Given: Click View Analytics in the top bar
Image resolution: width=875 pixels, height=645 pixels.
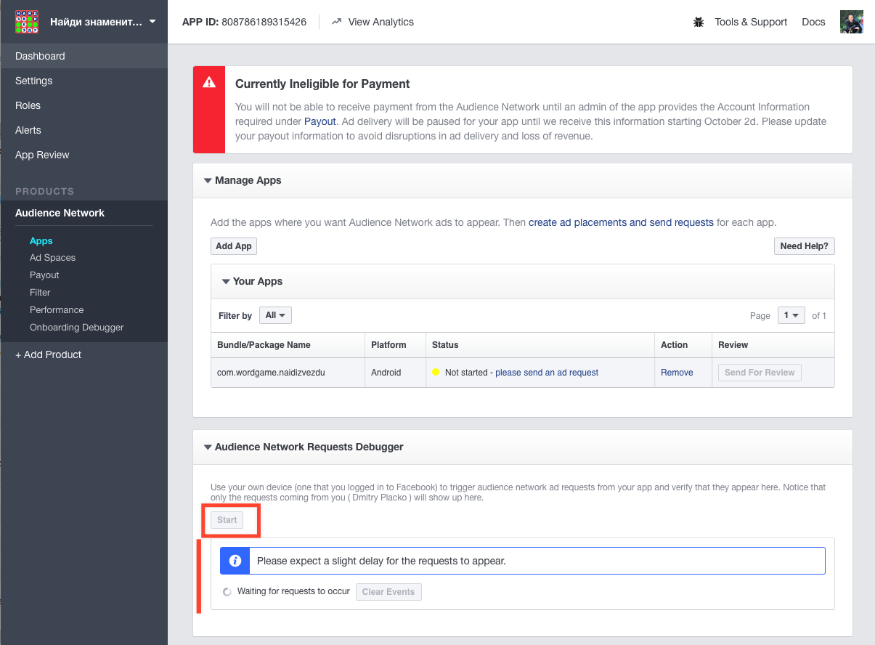Looking at the screenshot, I should 373,22.
